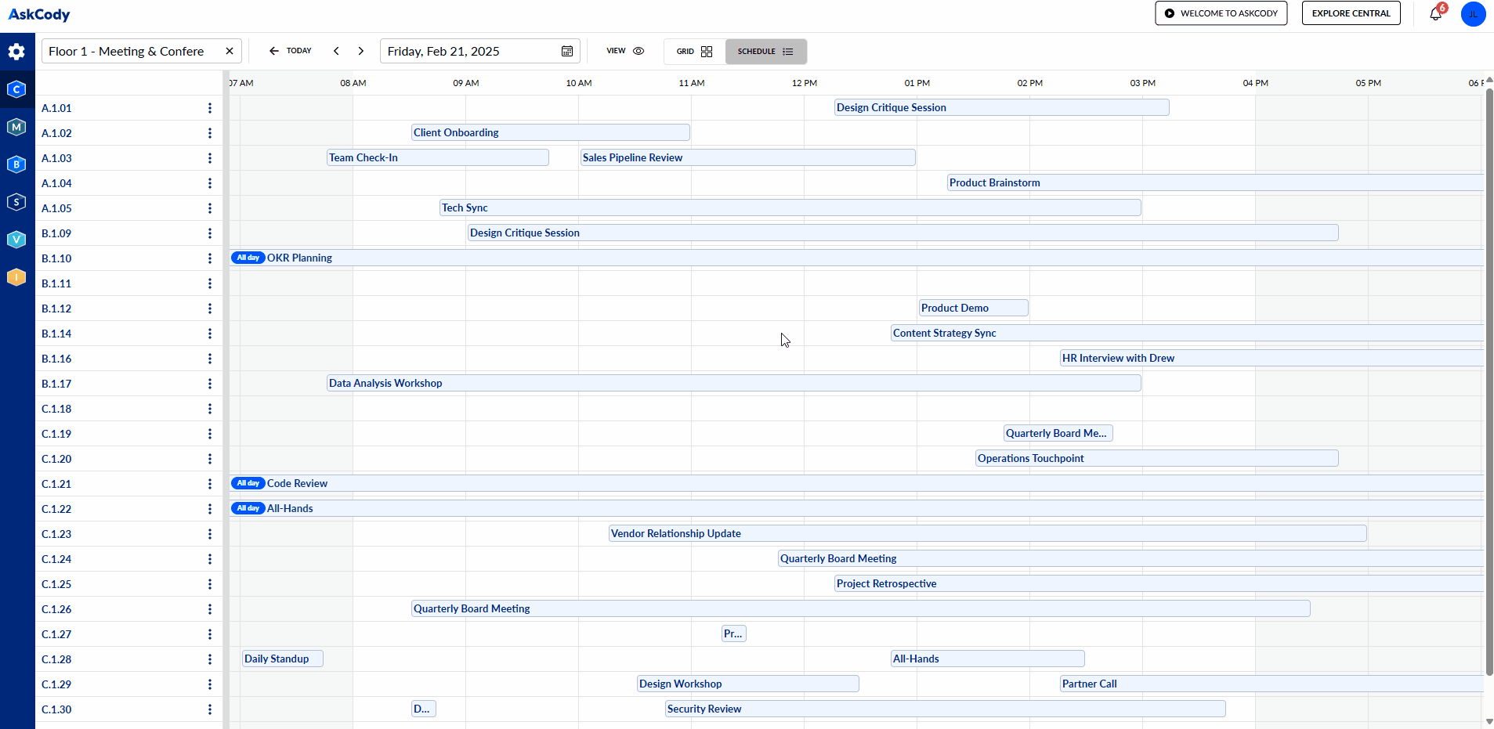
Task: Open the settings gear in the sidebar
Action: tap(16, 52)
